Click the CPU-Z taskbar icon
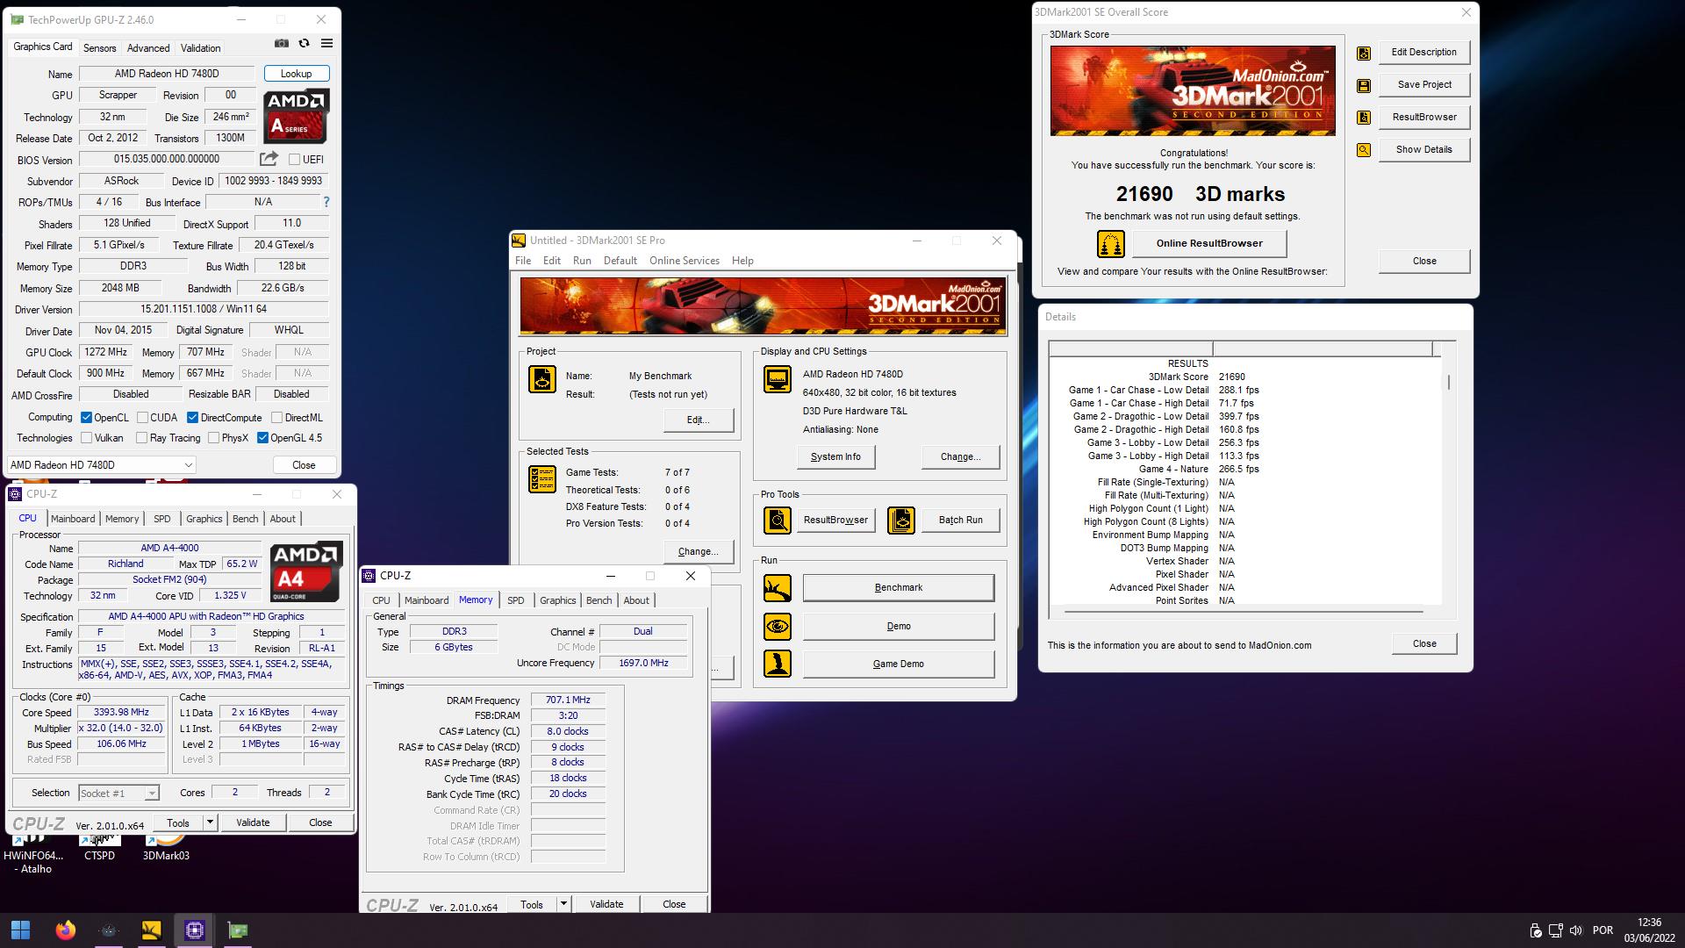The image size is (1685, 948). tap(195, 930)
